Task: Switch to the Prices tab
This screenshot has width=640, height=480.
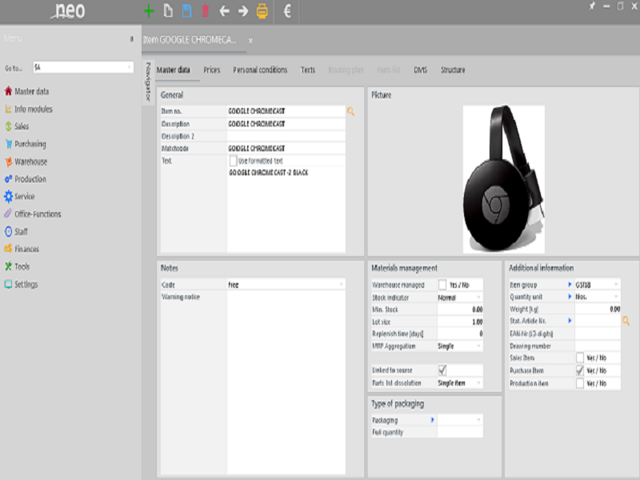Action: (211, 70)
